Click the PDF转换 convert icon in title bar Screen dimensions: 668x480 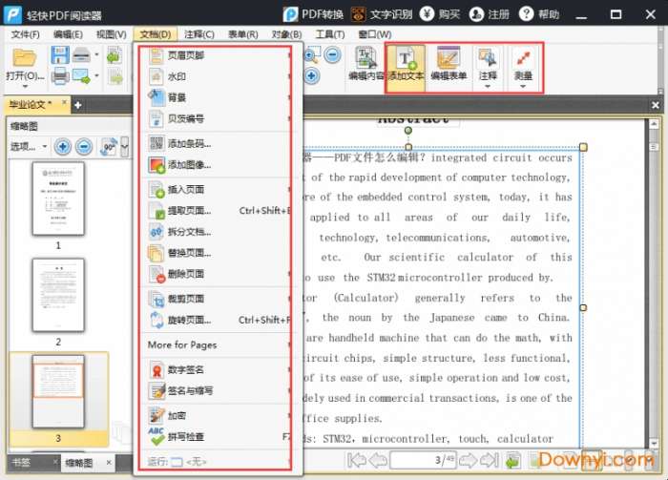[290, 14]
